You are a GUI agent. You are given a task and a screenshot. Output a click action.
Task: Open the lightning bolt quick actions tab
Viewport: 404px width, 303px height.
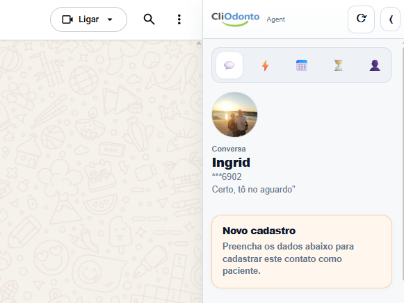(266, 65)
